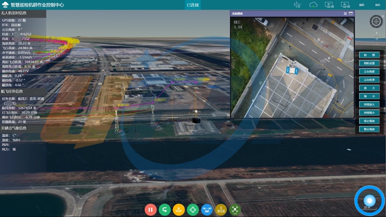This screenshot has width=386, height=217.
Task: Click the 持续缩小 continuous zoom-out button
Action: tap(369, 113)
